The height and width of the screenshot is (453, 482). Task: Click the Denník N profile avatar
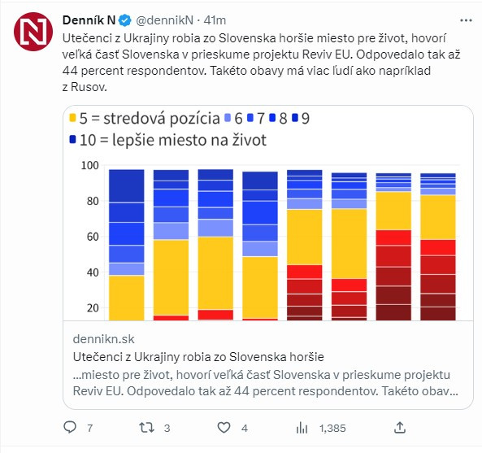click(33, 32)
